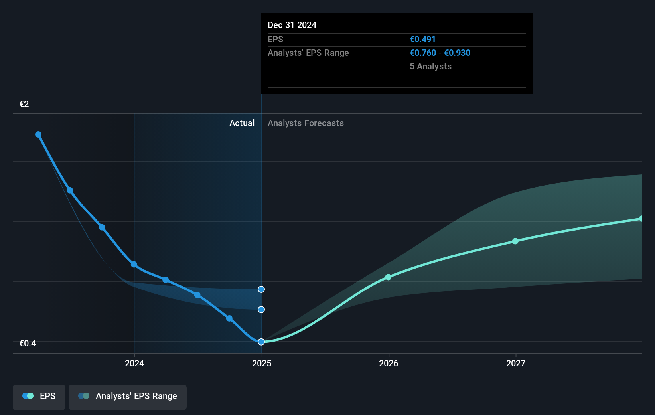Image resolution: width=655 pixels, height=415 pixels.
Task: Click the EPS value €0.491 in tooltip
Action: click(423, 40)
